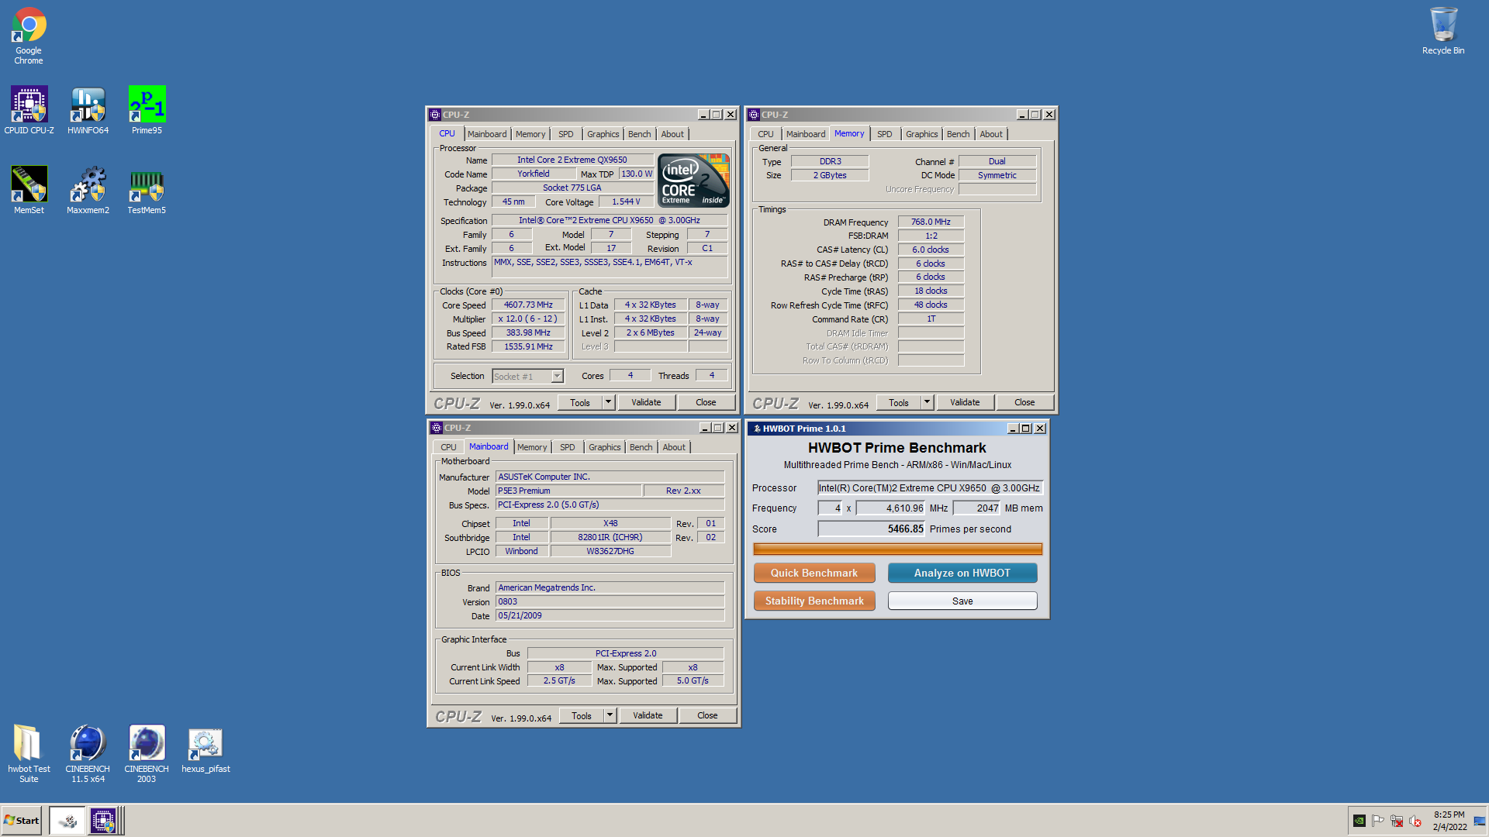Switch to Mainboard tab in CPU window
Image resolution: width=1489 pixels, height=837 pixels.
point(487,134)
